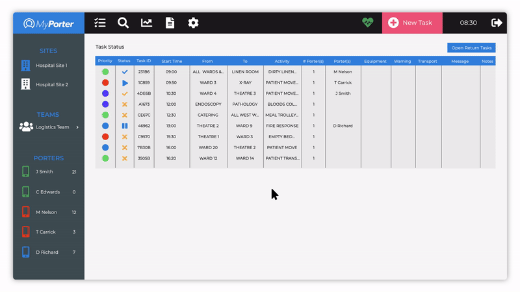Click the Warning column header

[x=402, y=61]
